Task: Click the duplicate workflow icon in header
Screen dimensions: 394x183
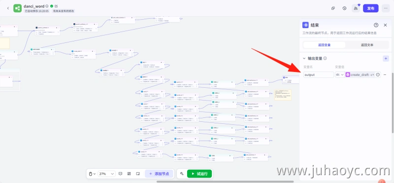Action: (x=333, y=8)
